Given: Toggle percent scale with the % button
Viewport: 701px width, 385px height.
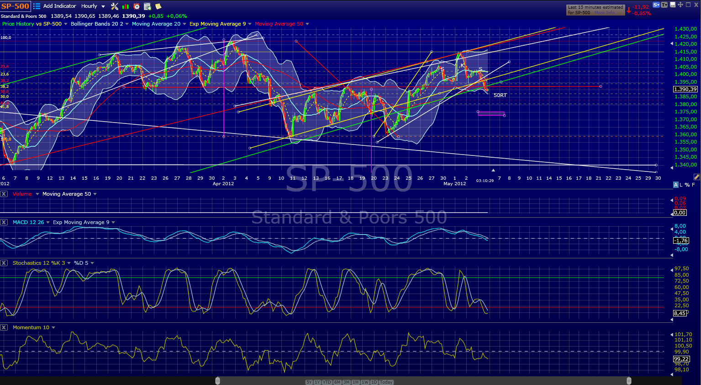Looking at the screenshot, I should pos(687,185).
